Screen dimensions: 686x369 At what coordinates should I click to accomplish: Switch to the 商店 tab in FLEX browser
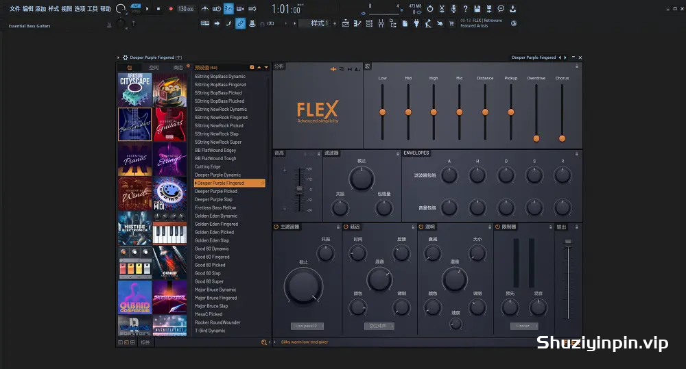178,68
